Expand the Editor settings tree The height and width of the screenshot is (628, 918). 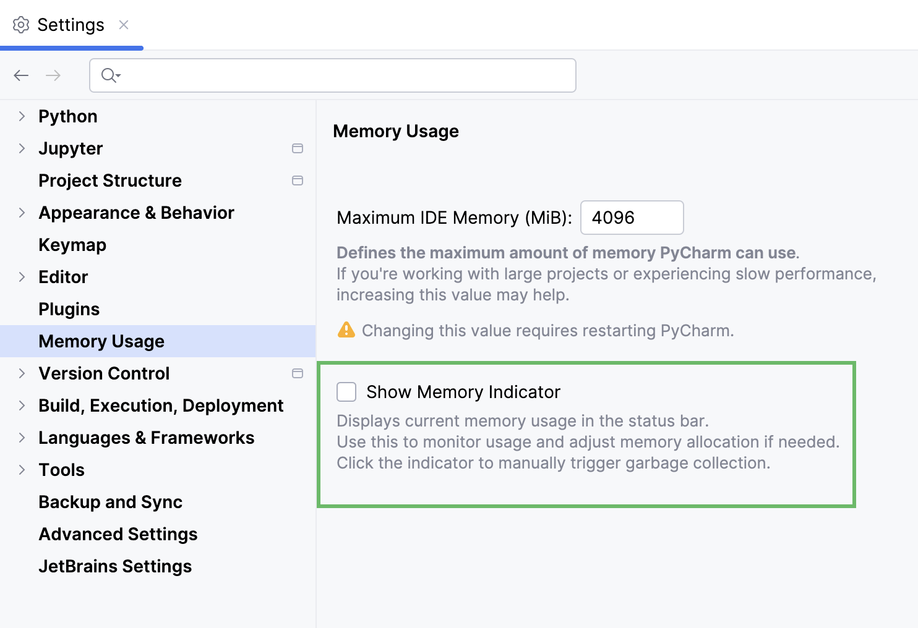[22, 276]
